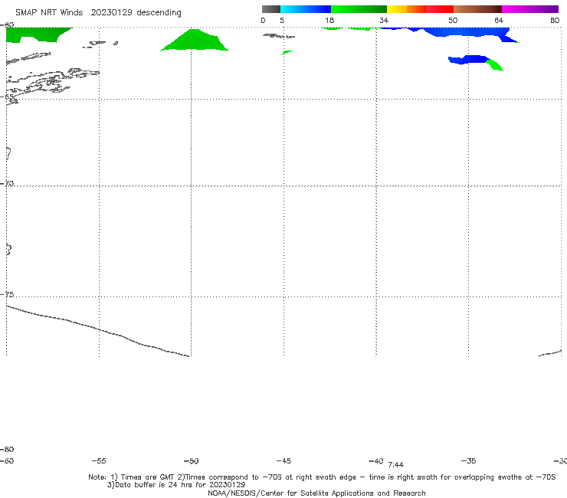Click the coastline curve below -75 latitude
This screenshot has width=567, height=498.
click(x=97, y=331)
